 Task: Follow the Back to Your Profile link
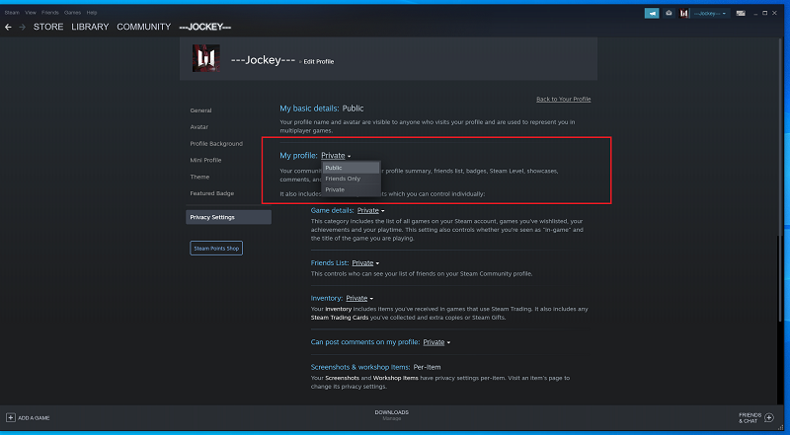coord(563,100)
